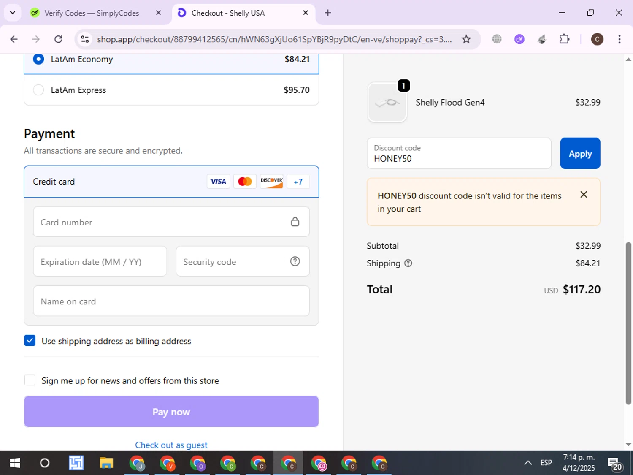The image size is (633, 475).
Task: Open the Windows Start menu
Action: pos(15,463)
